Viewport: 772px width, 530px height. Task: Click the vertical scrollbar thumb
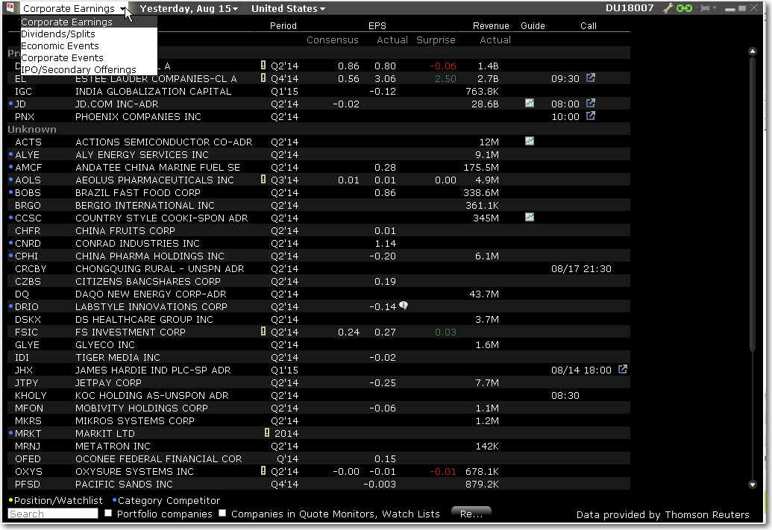pos(753,204)
